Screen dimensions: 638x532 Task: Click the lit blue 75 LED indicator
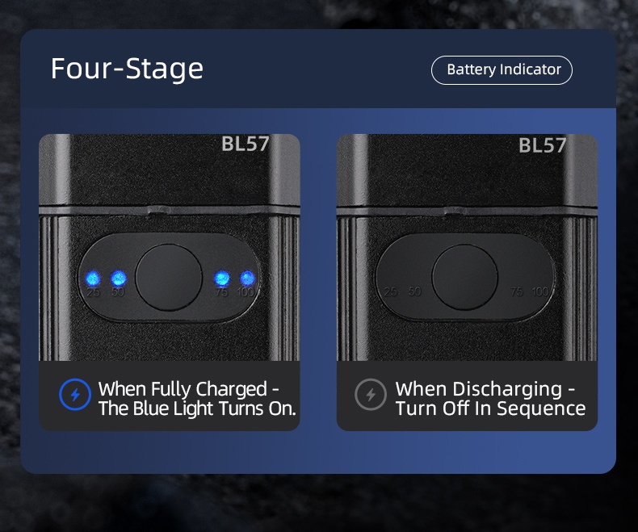click(x=222, y=279)
